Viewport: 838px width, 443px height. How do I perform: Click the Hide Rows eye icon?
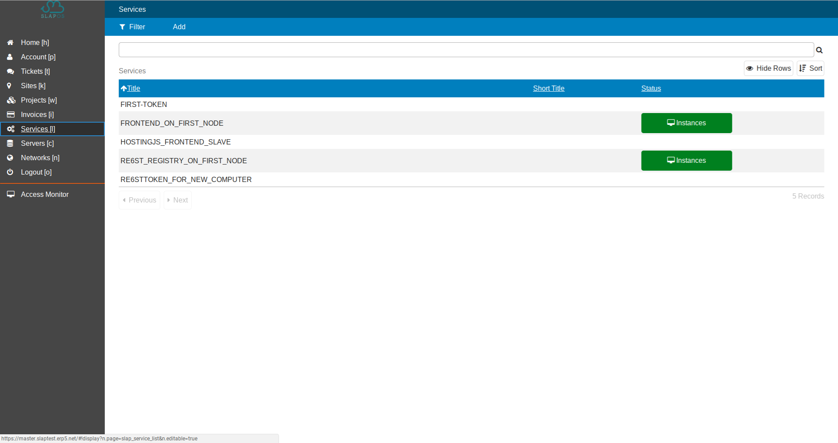[x=750, y=69]
